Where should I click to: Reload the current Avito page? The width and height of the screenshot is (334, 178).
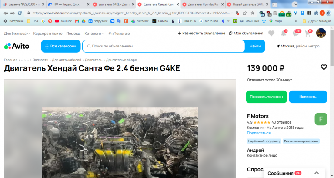(x=20, y=13)
